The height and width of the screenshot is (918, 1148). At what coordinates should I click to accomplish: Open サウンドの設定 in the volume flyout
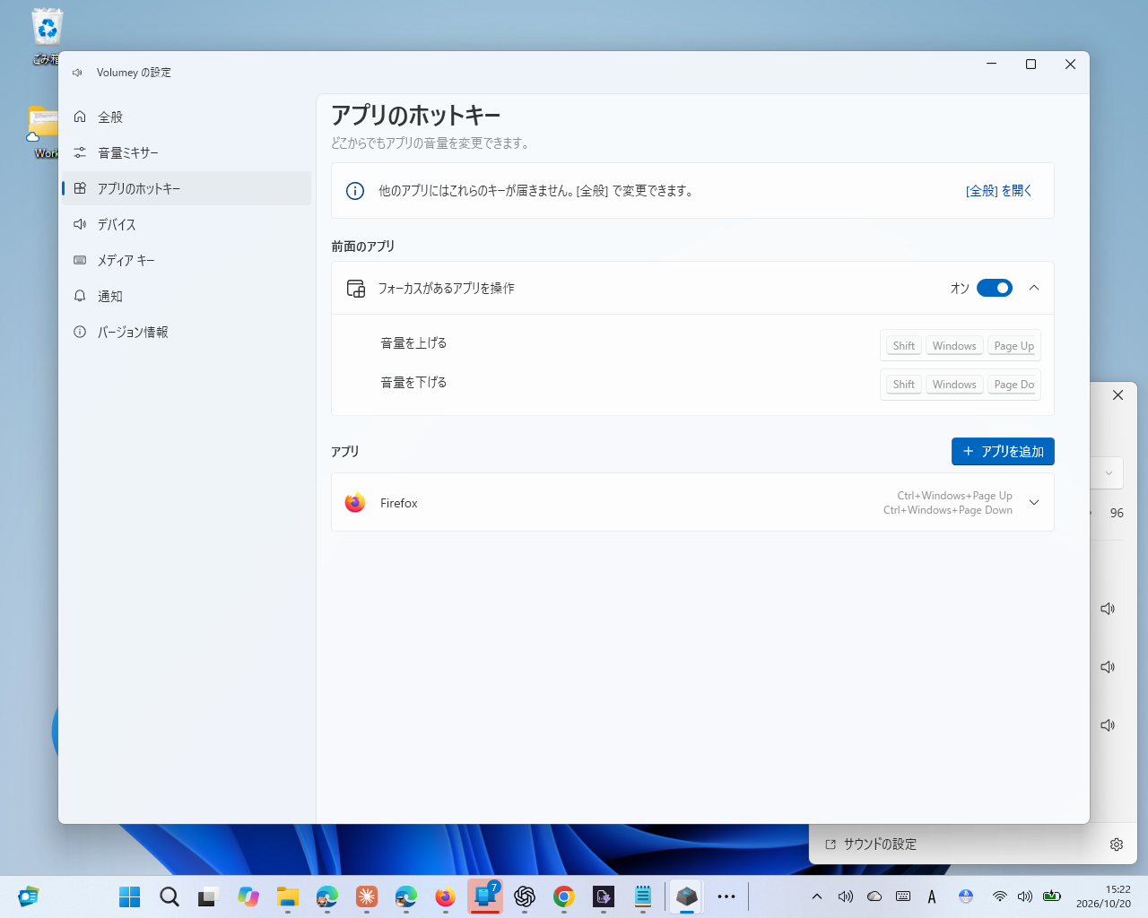[871, 844]
